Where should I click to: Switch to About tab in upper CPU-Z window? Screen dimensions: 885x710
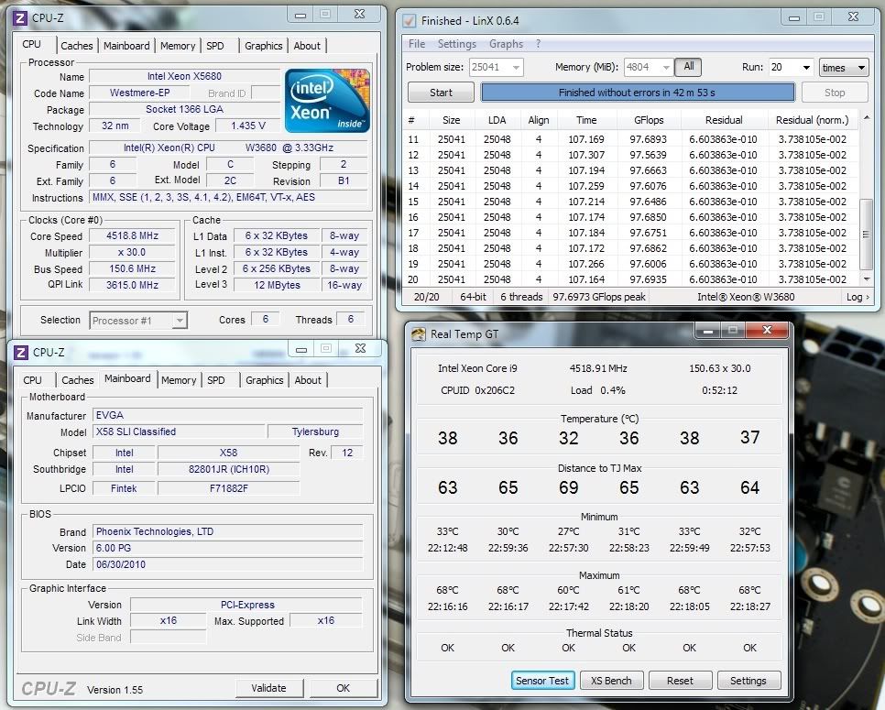(x=307, y=46)
